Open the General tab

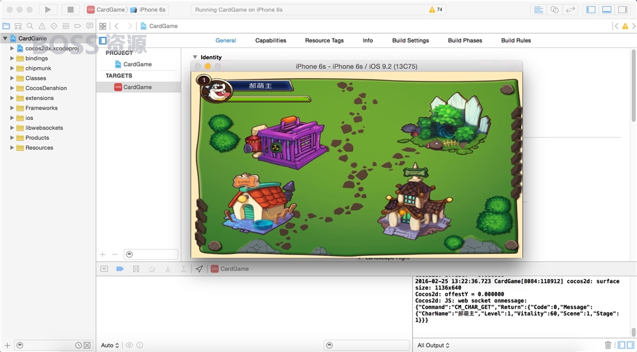click(226, 40)
